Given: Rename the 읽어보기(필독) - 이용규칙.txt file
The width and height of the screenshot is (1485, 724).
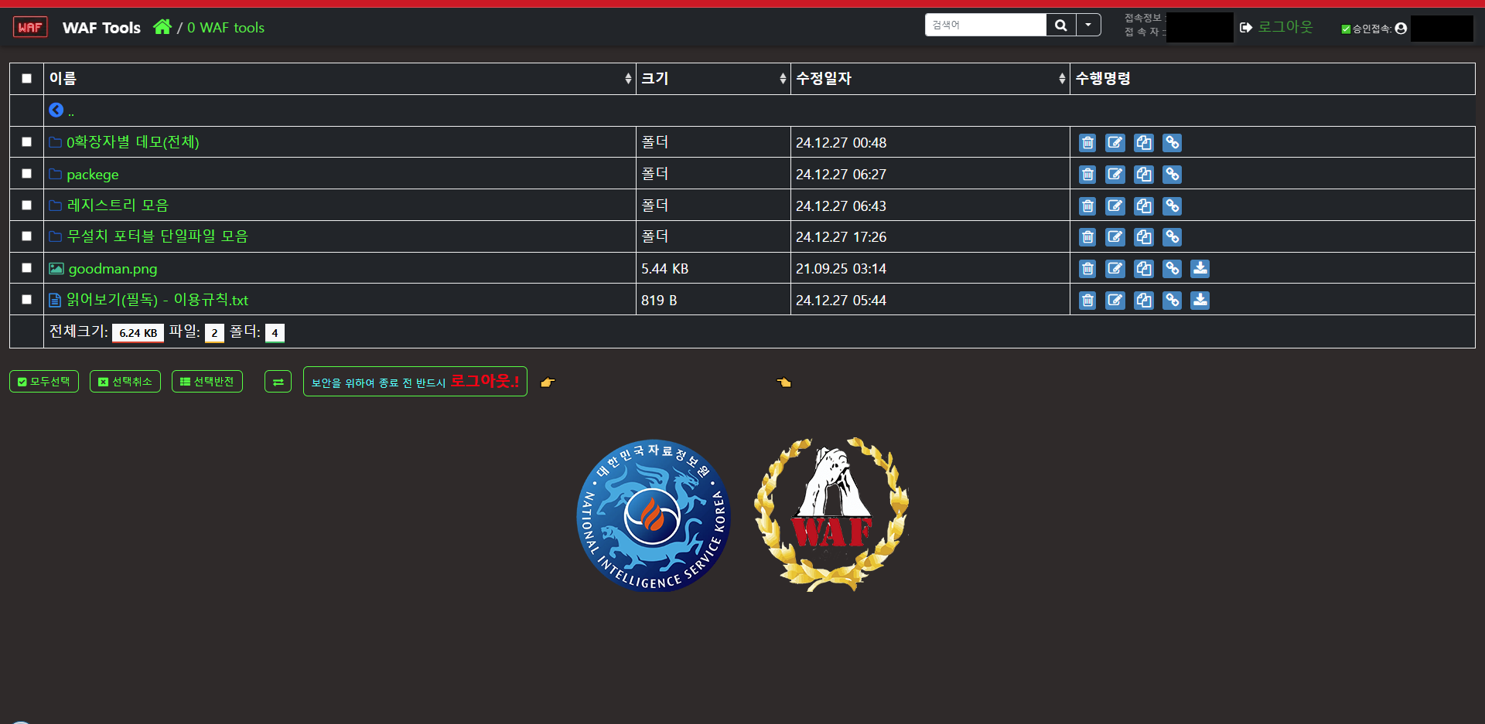Looking at the screenshot, I should (1115, 301).
